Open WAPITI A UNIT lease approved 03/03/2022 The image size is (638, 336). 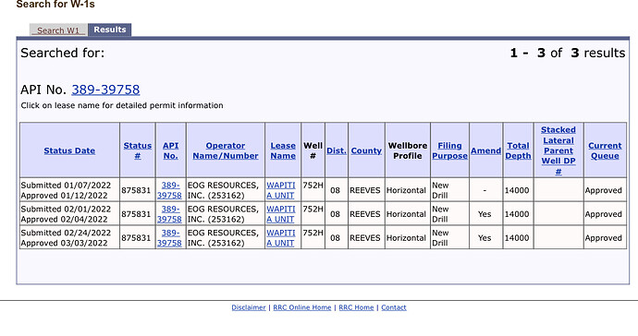pyautogui.click(x=281, y=237)
